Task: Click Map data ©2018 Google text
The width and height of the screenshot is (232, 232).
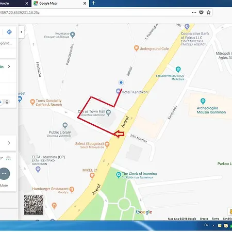Action: click(182, 219)
